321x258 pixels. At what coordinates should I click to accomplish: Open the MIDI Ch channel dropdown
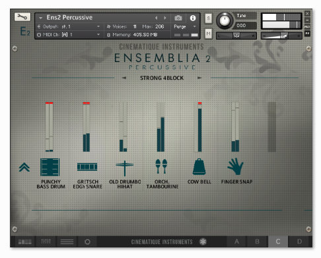pyautogui.click(x=69, y=34)
